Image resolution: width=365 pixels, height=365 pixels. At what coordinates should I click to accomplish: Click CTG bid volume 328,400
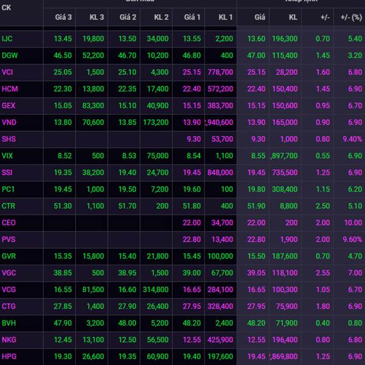220,307
